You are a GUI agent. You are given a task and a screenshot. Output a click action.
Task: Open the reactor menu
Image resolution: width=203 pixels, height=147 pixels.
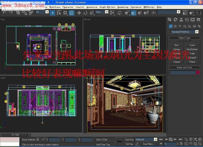point(80,7)
